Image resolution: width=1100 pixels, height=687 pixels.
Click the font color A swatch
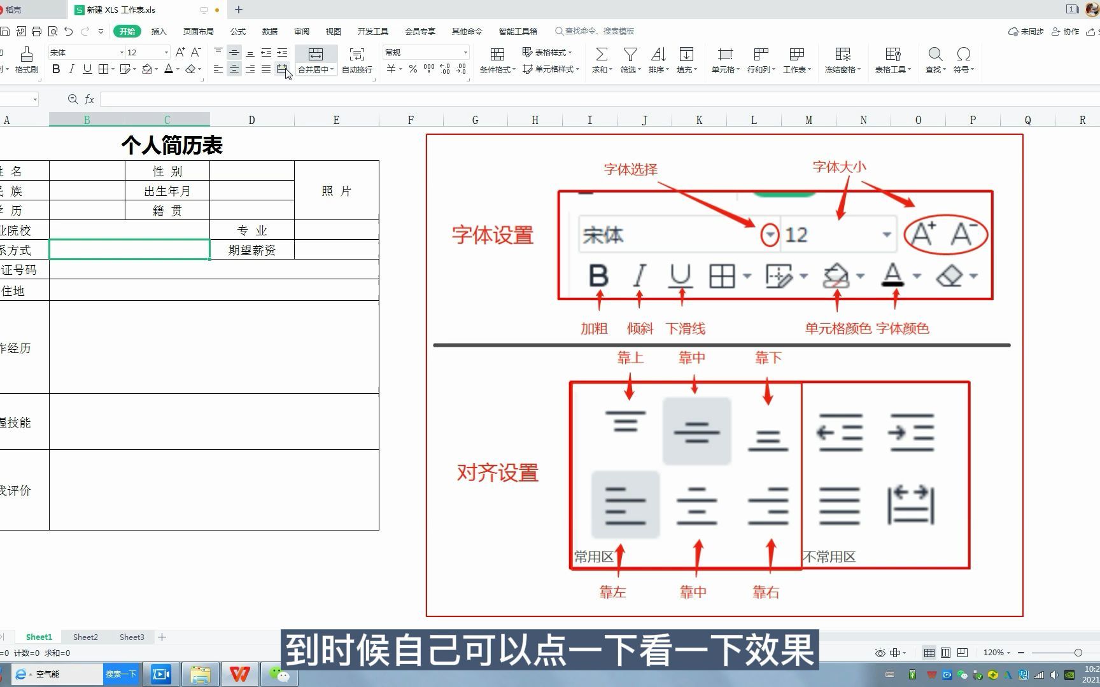click(x=169, y=69)
